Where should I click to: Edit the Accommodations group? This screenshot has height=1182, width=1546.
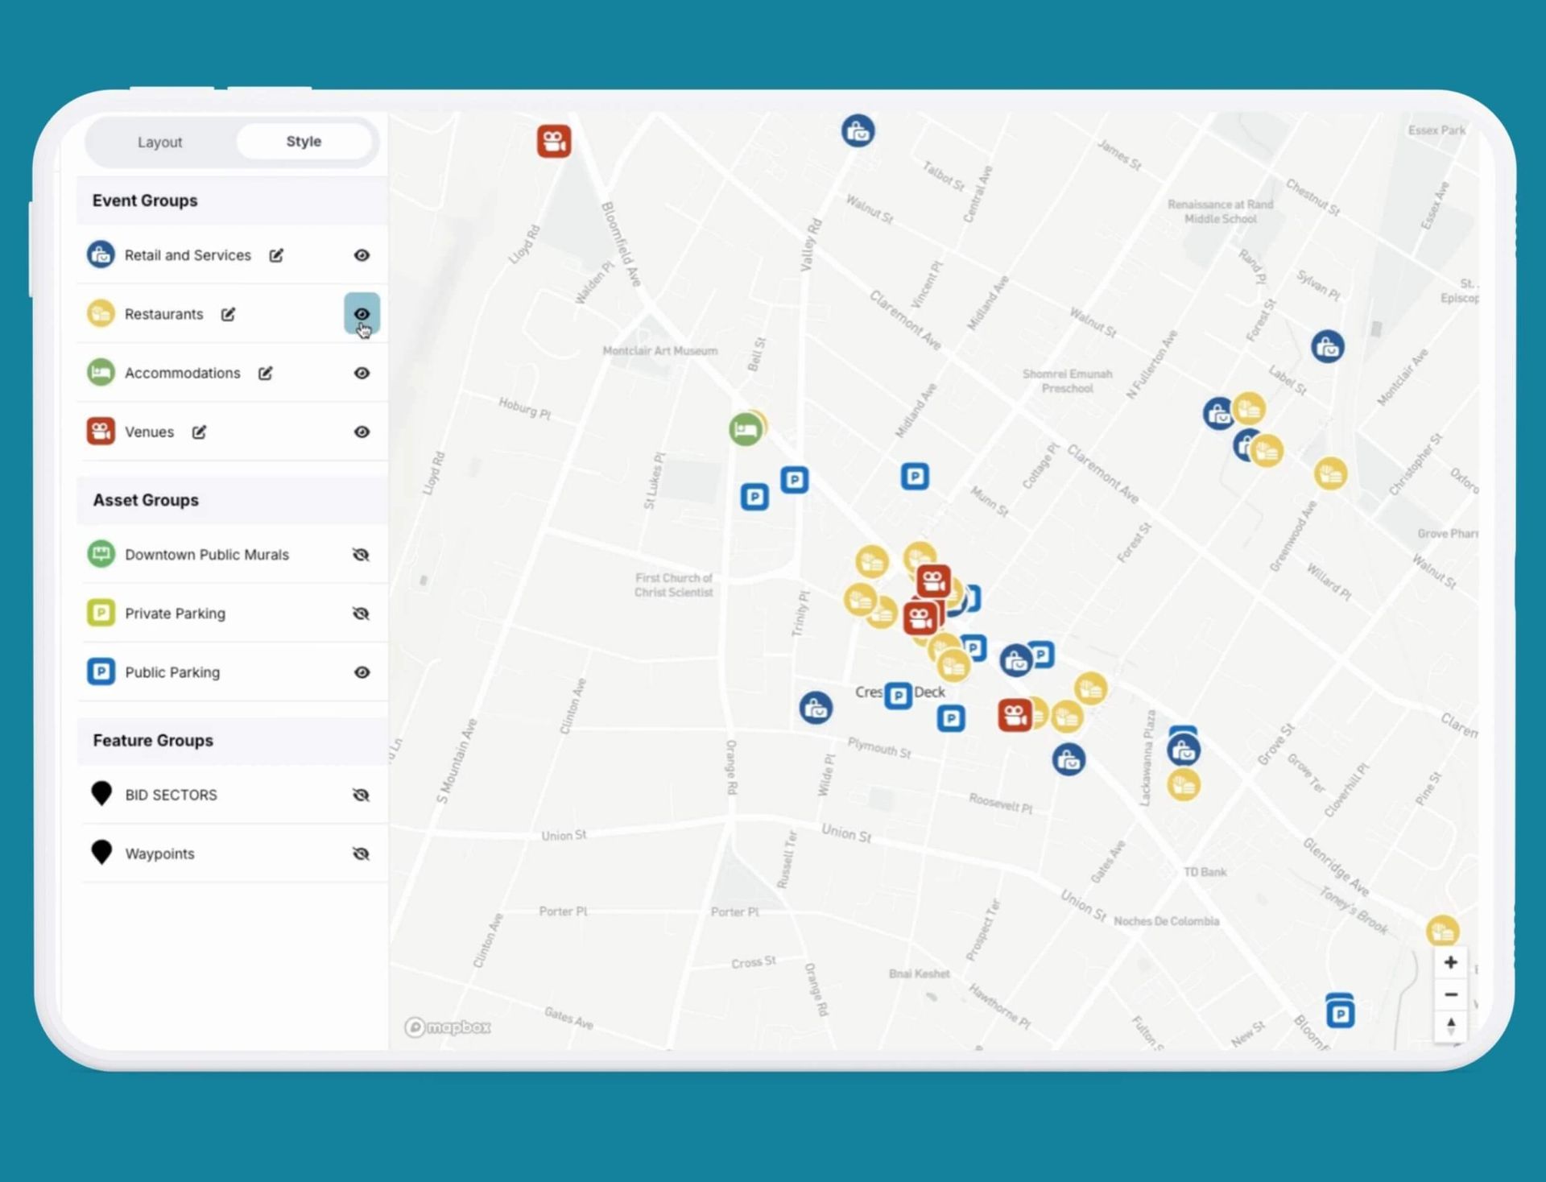266,373
